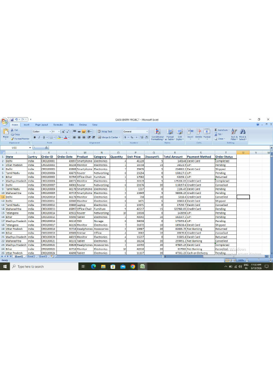Decrease the cell indent

(89, 137)
